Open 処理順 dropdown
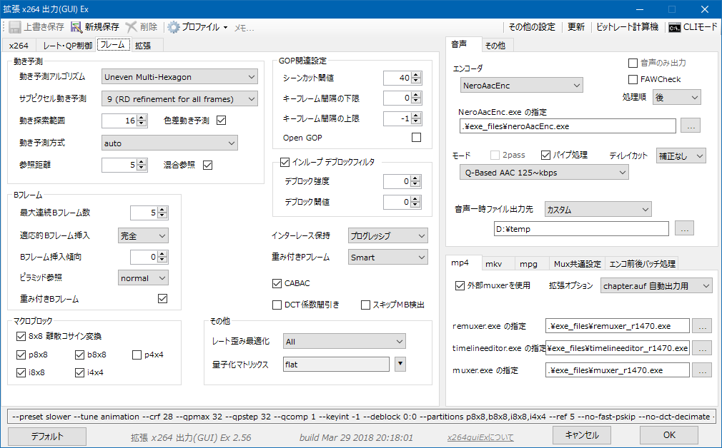 [x=677, y=98]
